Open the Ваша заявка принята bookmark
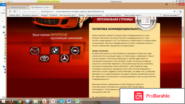The image size is (185, 104). [133, 15]
